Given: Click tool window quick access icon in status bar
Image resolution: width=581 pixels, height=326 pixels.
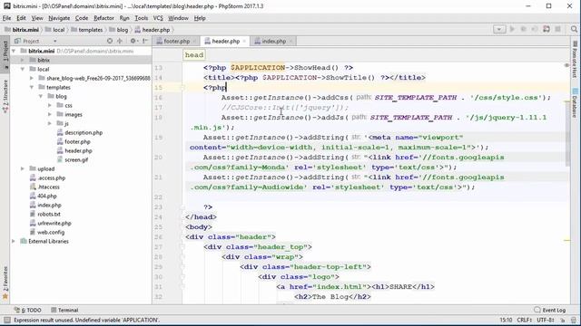Looking at the screenshot, I should 7,320.
